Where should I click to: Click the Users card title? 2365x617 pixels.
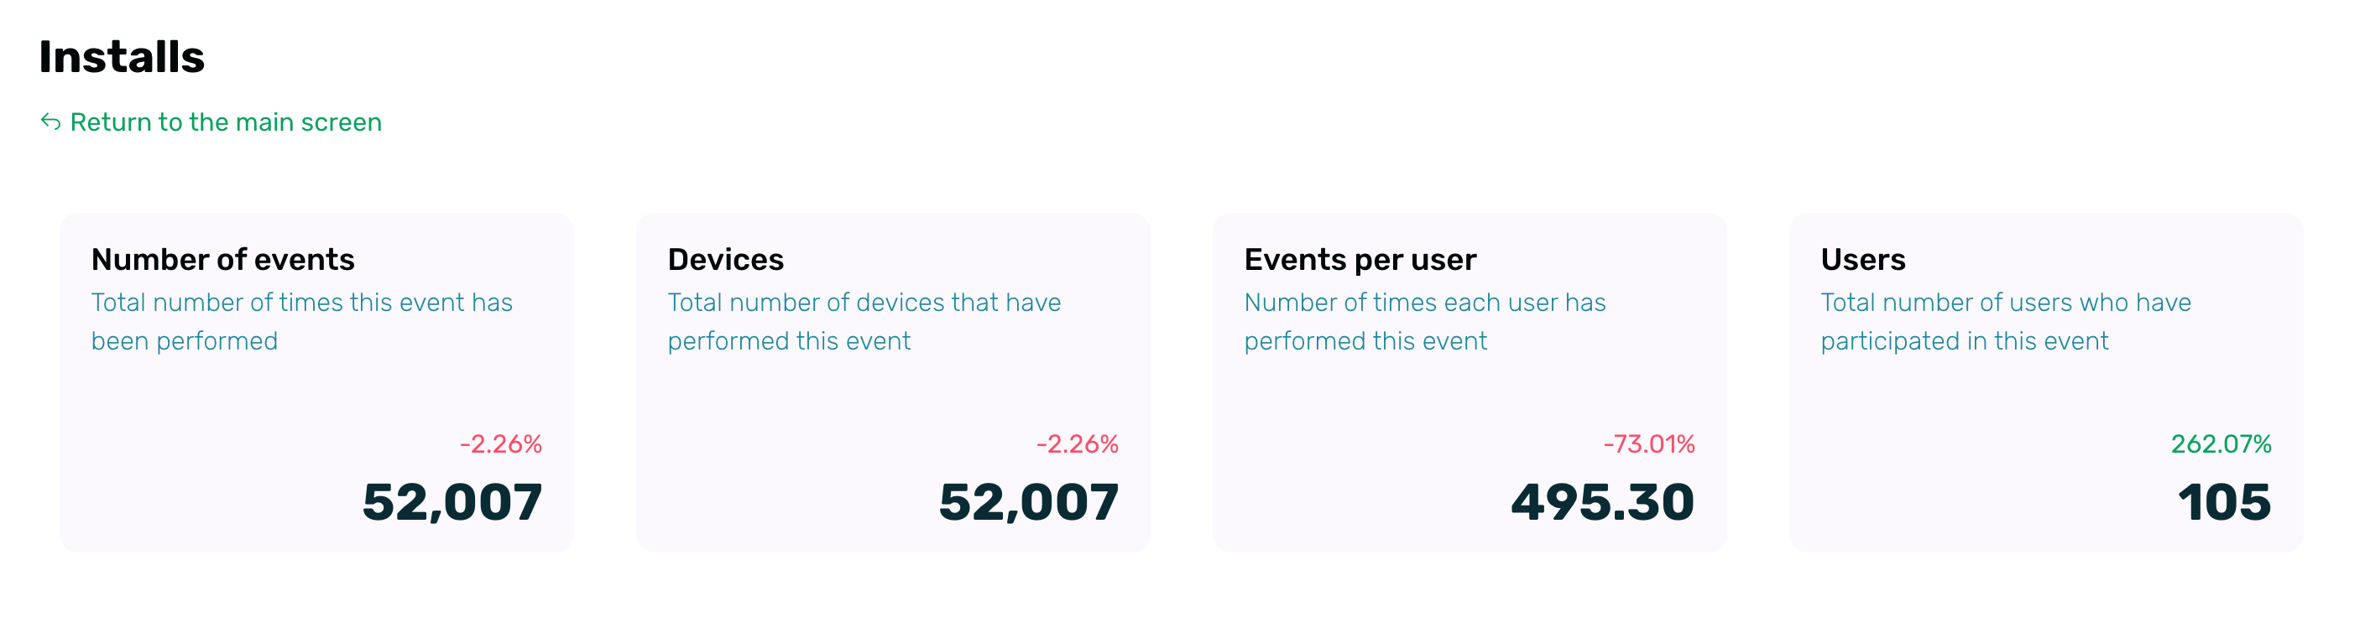[x=1863, y=259]
